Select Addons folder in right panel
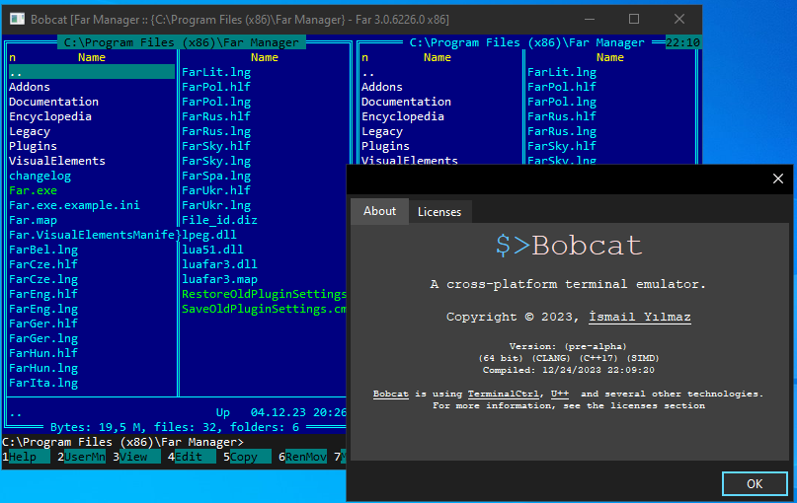 [382, 87]
